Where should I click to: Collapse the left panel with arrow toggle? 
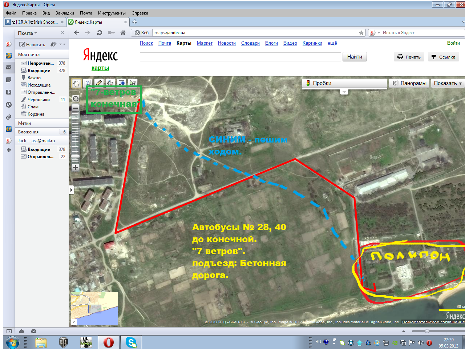(x=71, y=190)
